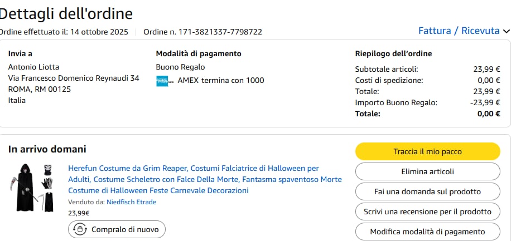This screenshot has height=241, width=516.
Task: Click the Importo Buono Regalo amount
Action: pos(485,102)
